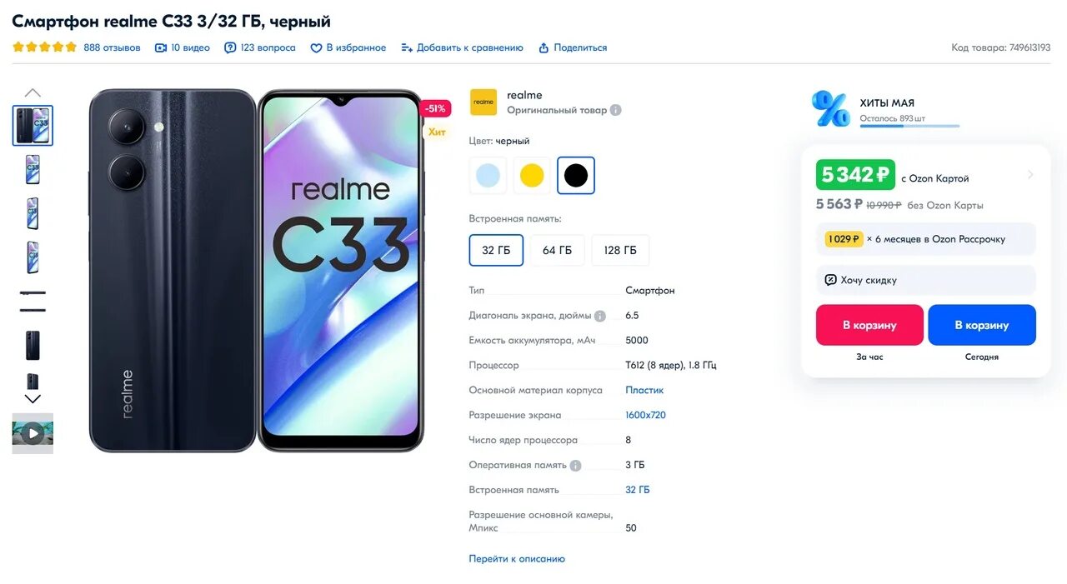Click the add to comparison icon
Screen dimensions: 1067x584
point(407,48)
